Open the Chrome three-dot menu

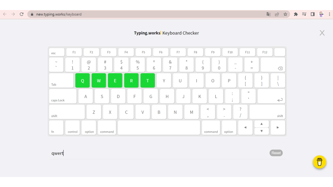[329, 14]
